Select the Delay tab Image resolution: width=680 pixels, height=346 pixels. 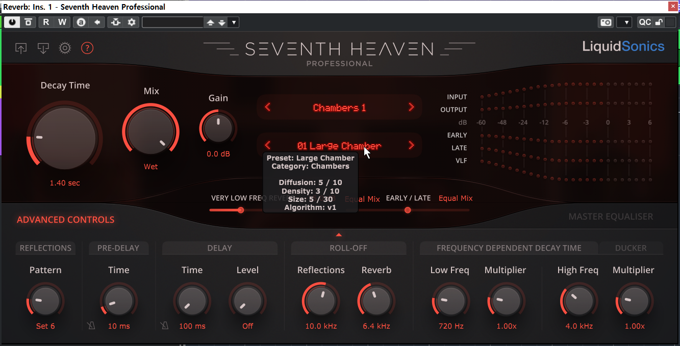click(x=220, y=248)
